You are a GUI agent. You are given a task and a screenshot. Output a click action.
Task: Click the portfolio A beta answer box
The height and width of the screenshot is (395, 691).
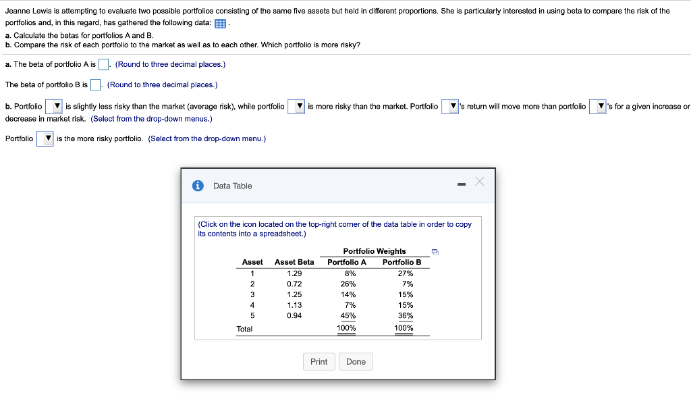click(103, 63)
